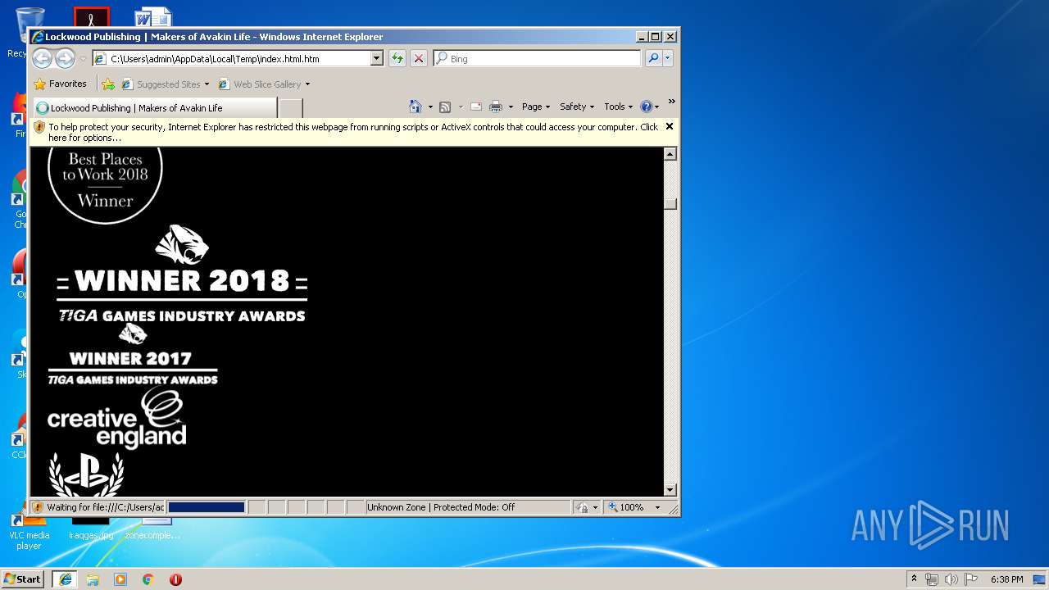The image size is (1049, 590).
Task: Select the Lockwood Publishing browser tab
Action: pos(154,107)
